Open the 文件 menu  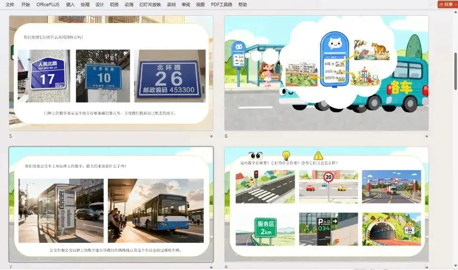point(10,4)
